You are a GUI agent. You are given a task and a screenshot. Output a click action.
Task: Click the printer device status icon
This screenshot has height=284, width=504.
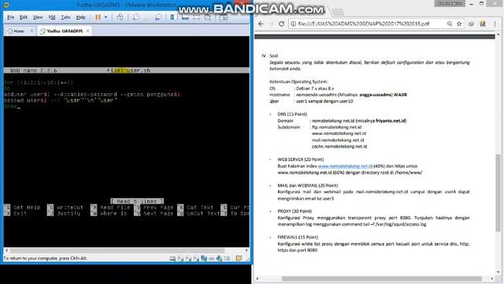coord(212,258)
